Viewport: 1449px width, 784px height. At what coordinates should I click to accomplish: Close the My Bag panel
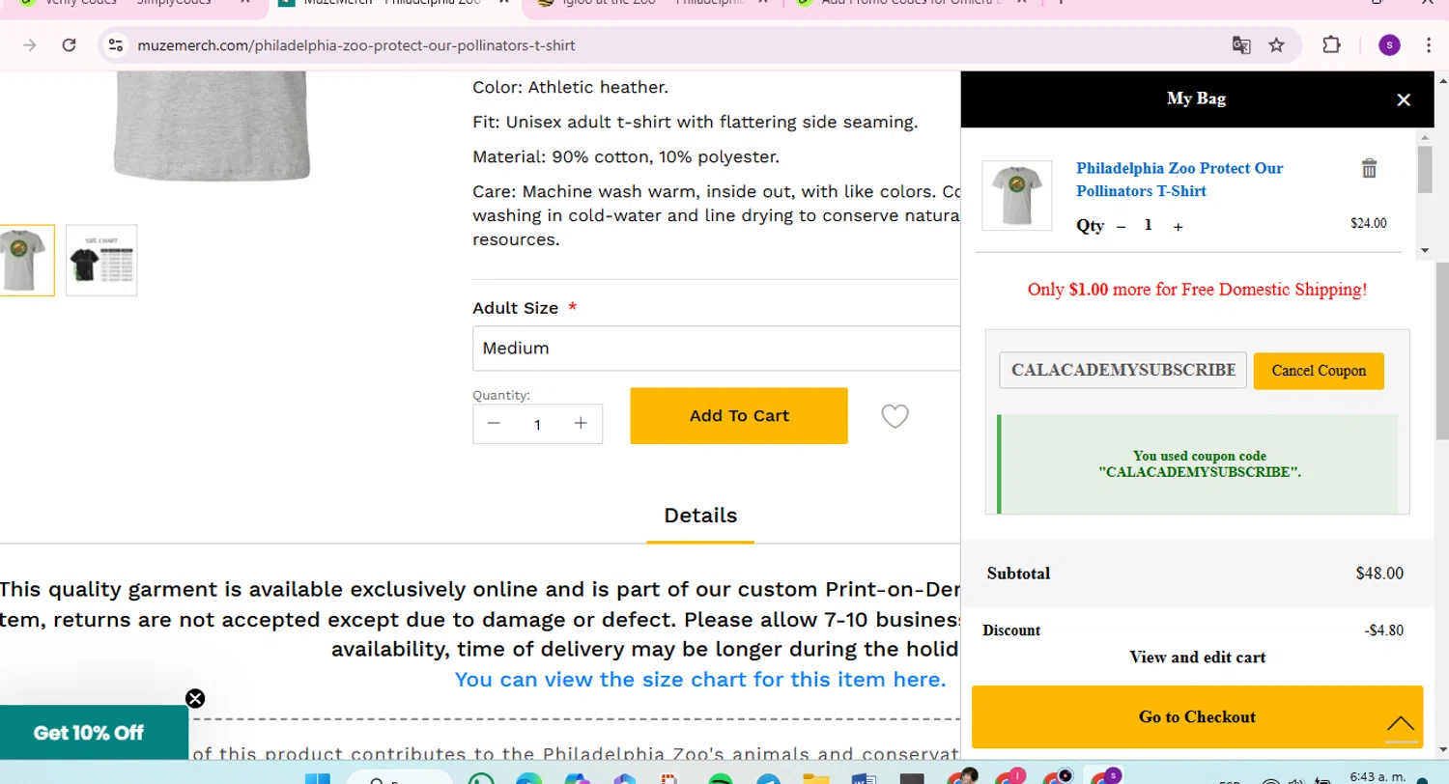(1404, 99)
